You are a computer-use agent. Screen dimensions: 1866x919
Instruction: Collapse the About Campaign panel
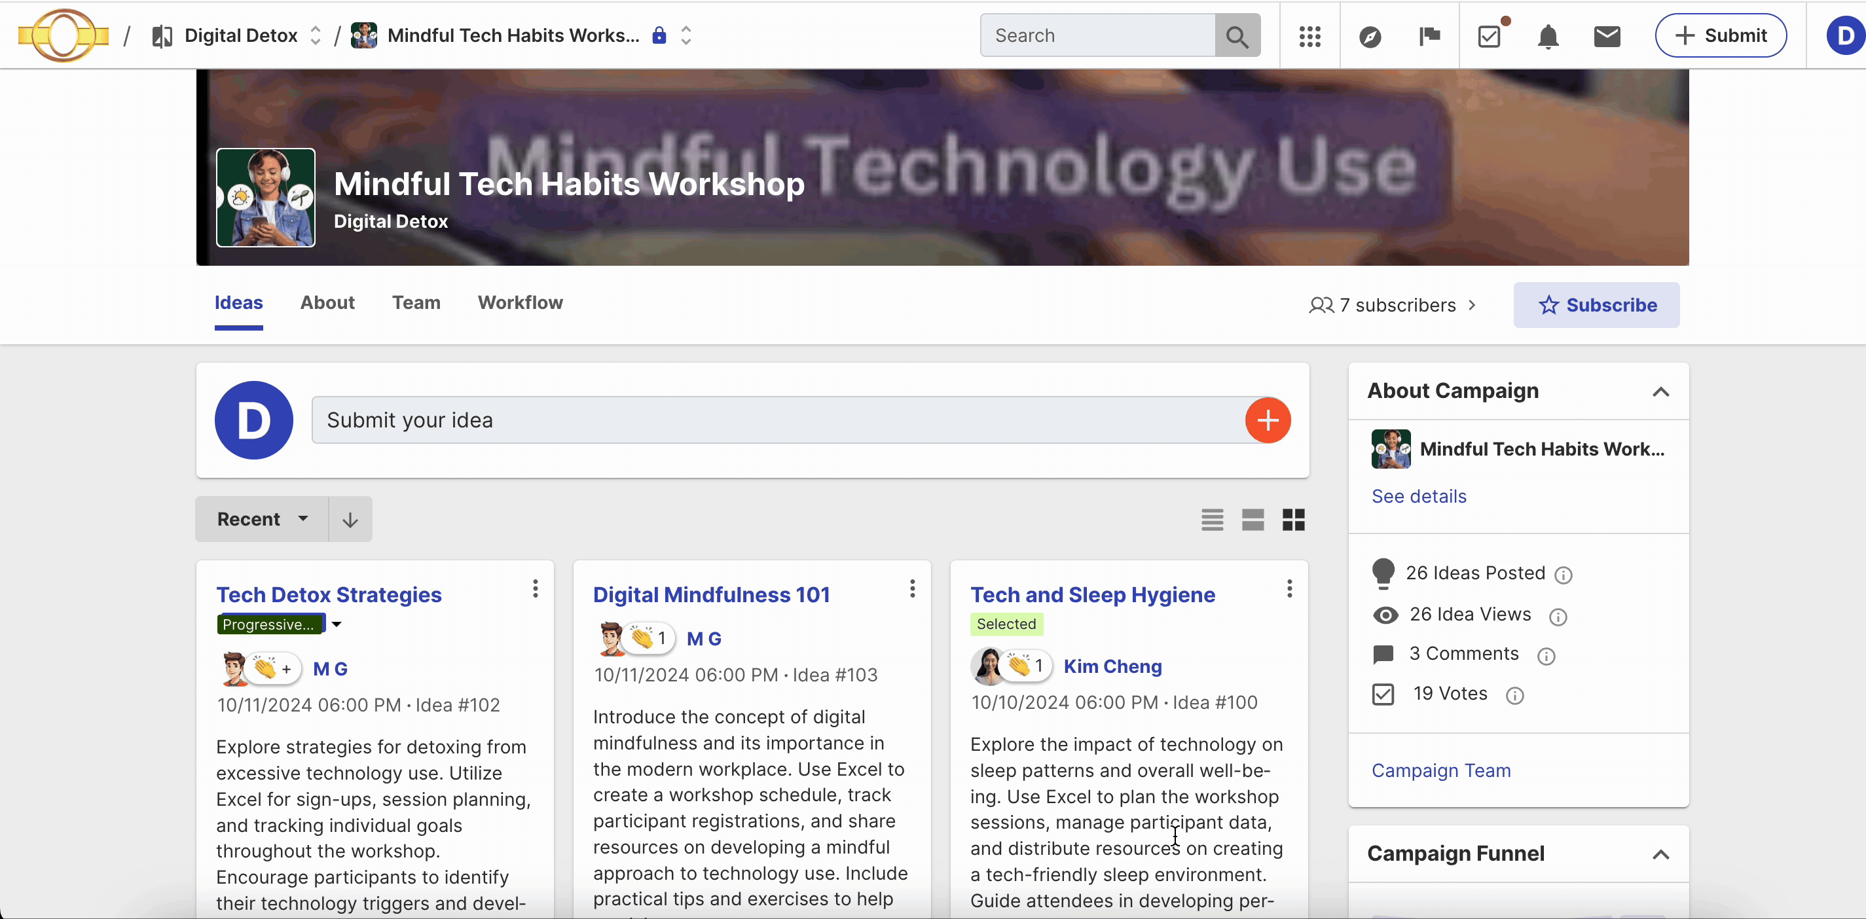(x=1660, y=392)
